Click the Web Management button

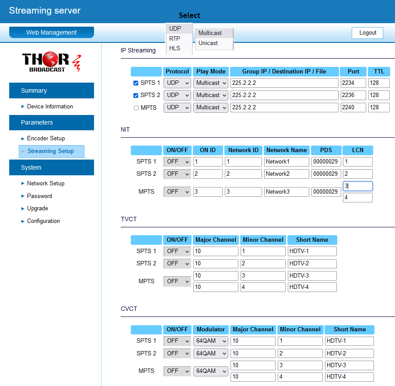point(51,32)
